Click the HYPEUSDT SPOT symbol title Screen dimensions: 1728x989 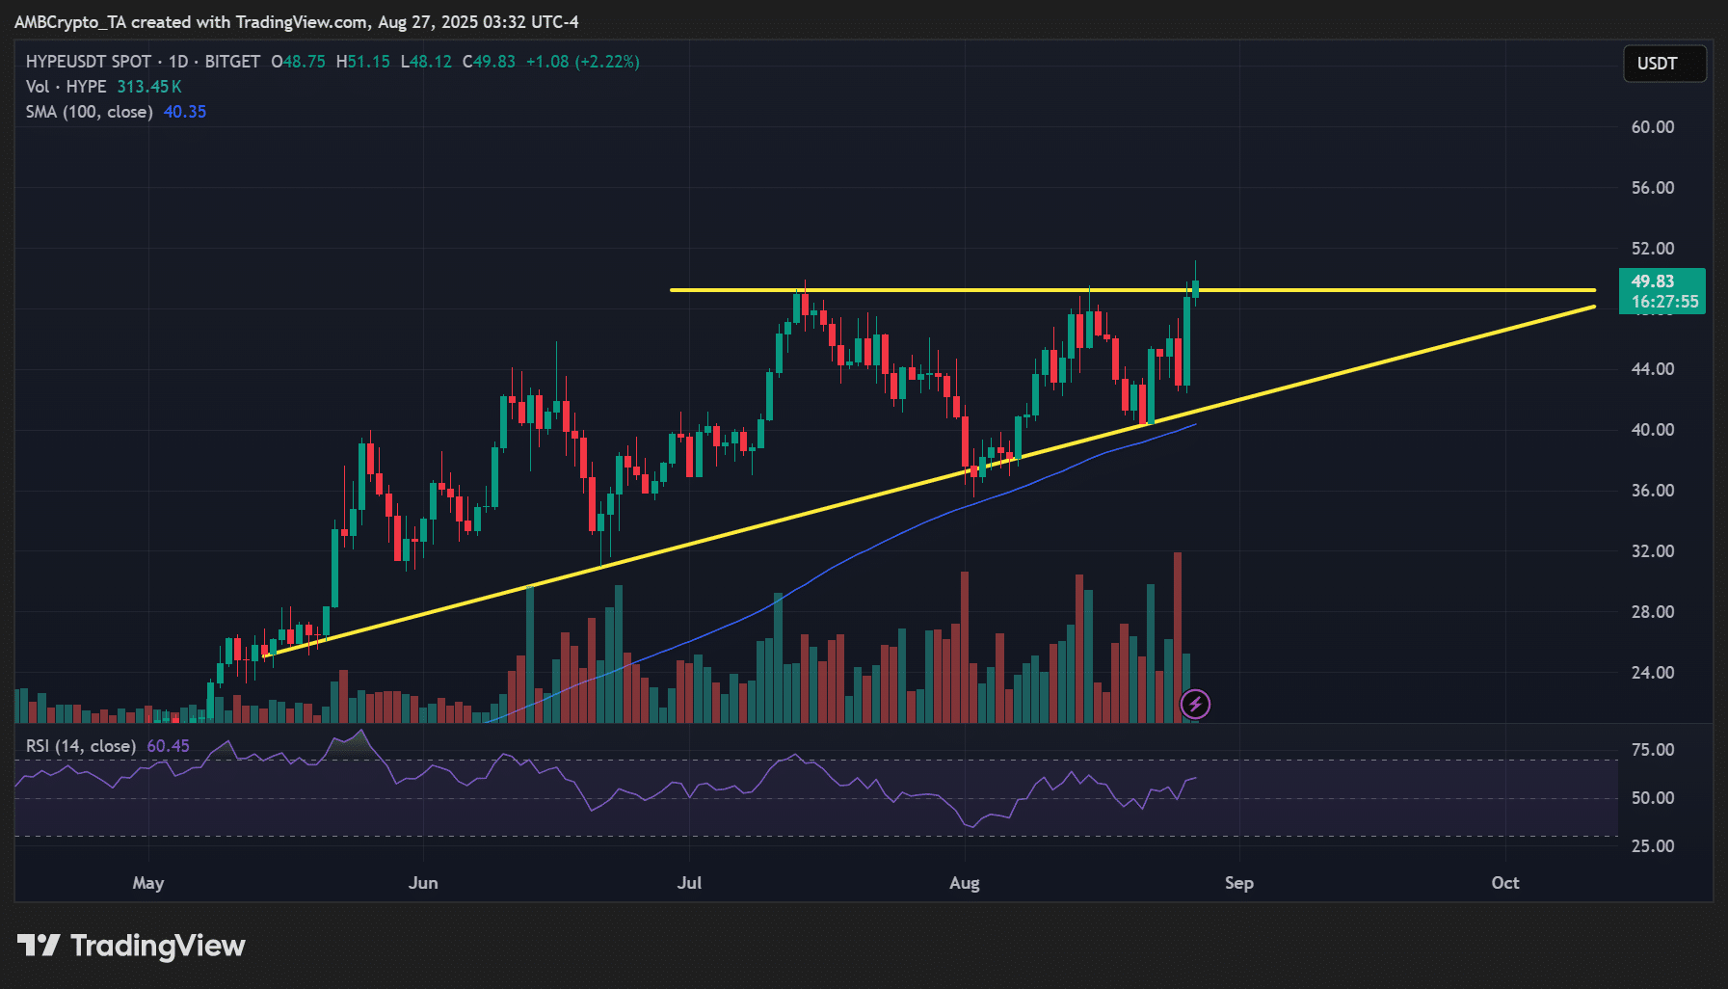[89, 62]
